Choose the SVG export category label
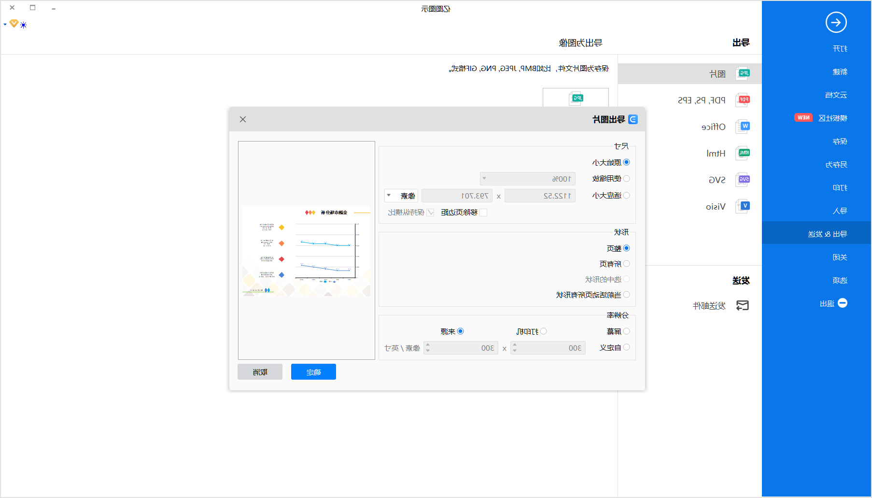This screenshot has width=872, height=498. pyautogui.click(x=717, y=180)
